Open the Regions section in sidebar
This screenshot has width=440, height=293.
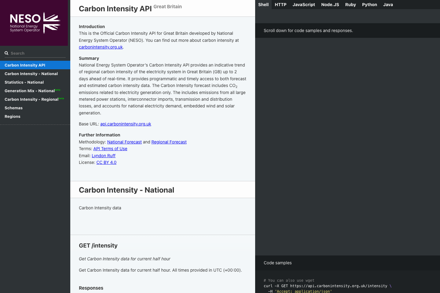12,116
